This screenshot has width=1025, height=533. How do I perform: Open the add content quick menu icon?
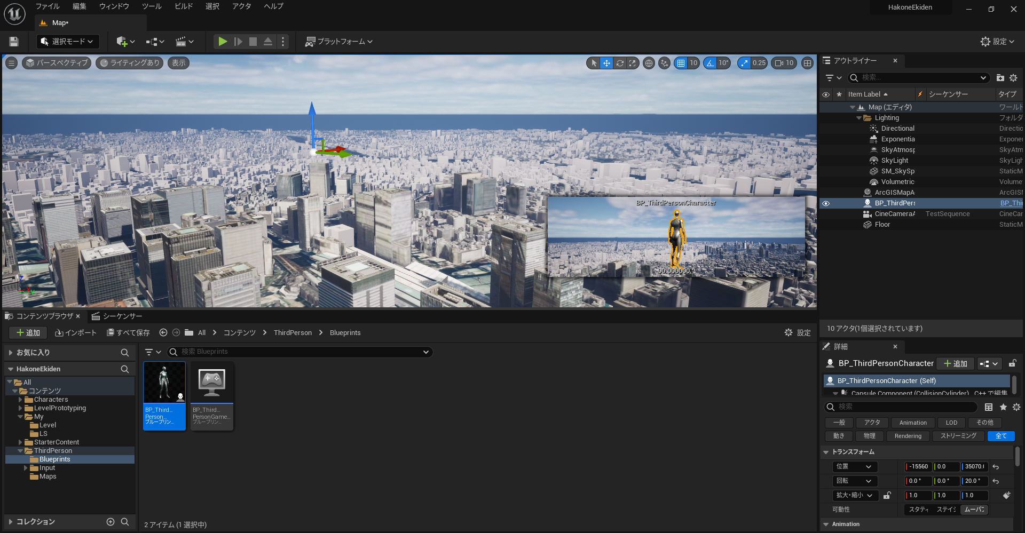point(125,42)
